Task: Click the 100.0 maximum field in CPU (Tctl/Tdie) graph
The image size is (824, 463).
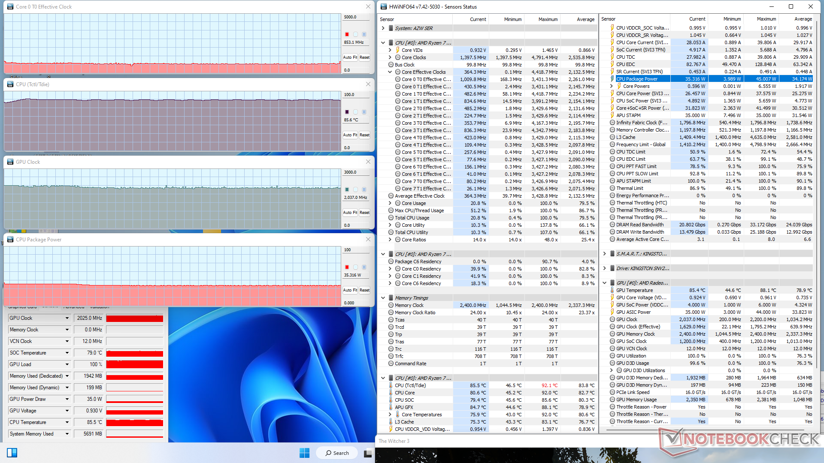Action: click(356, 95)
